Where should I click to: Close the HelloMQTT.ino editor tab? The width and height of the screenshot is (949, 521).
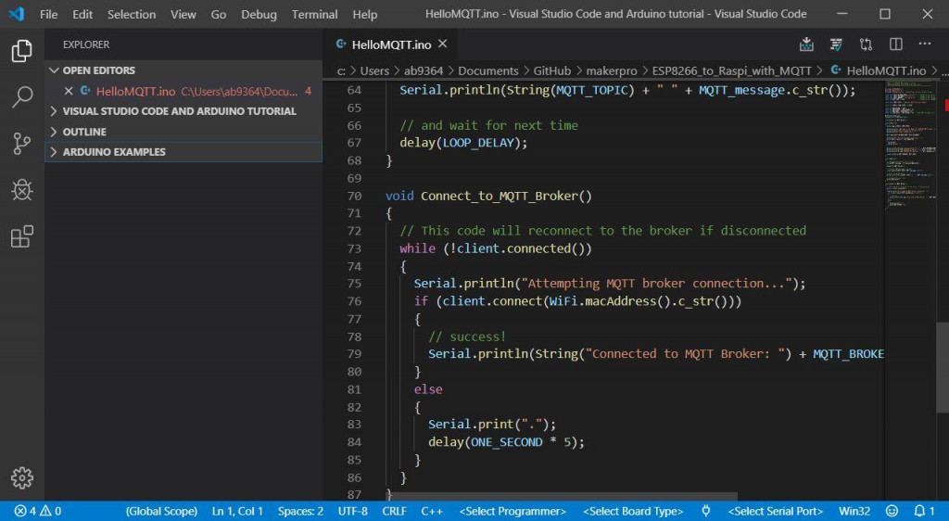(x=442, y=44)
